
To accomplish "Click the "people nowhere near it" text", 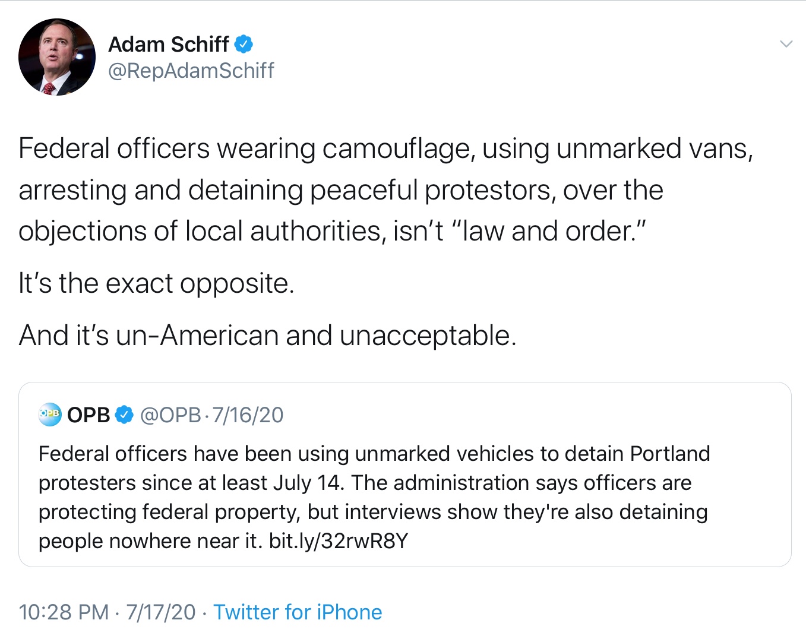I will coord(150,541).
